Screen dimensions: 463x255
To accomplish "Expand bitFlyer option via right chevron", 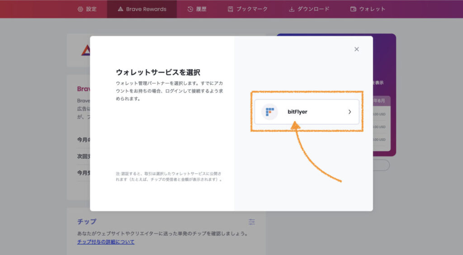I will point(350,112).
